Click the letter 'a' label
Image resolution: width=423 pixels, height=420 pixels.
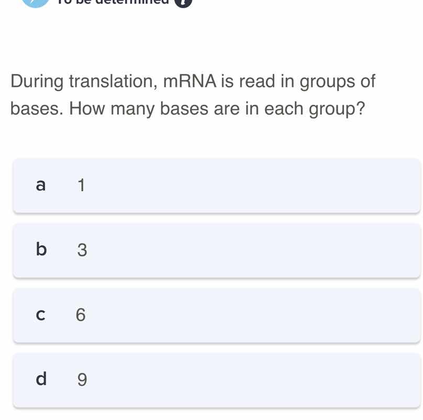coord(40,185)
